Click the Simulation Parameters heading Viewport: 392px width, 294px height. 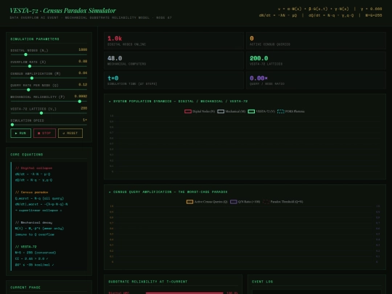click(35, 39)
